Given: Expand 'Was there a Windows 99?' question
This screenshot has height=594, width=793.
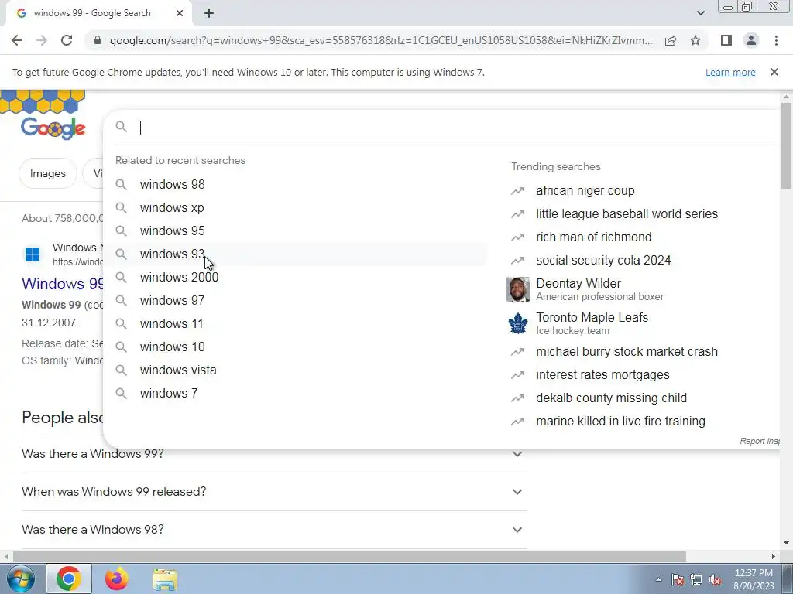Looking at the screenshot, I should 273,453.
